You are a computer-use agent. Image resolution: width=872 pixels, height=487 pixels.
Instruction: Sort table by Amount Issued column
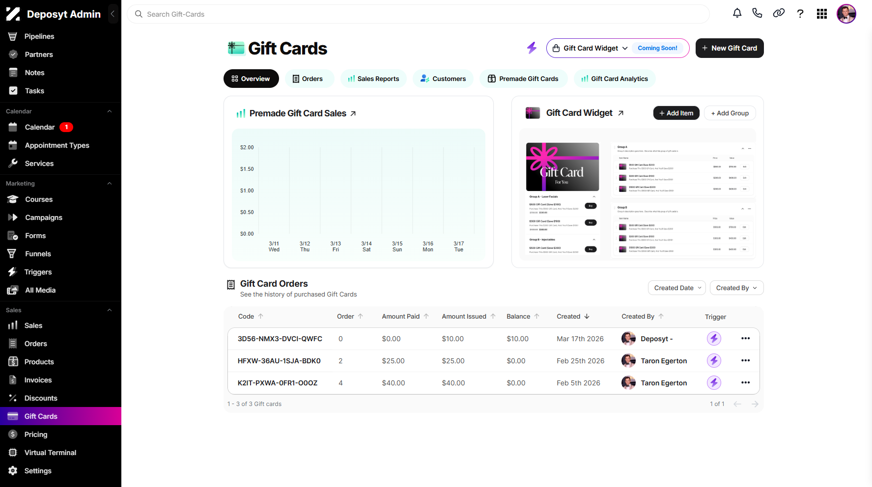tap(469, 317)
